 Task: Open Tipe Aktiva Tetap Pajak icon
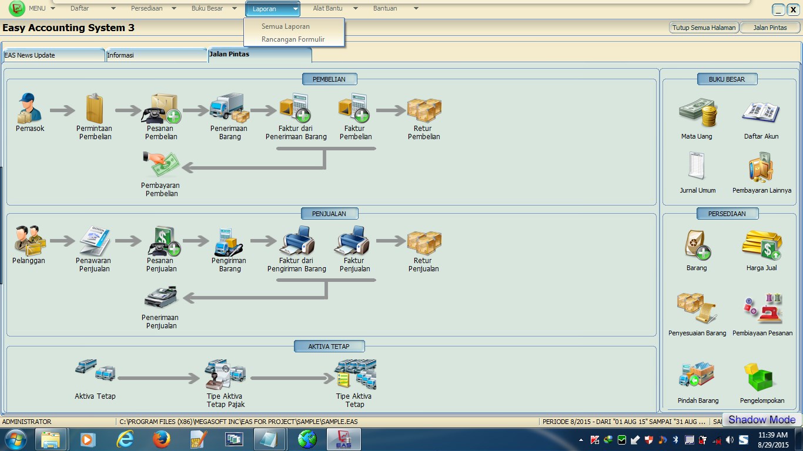coord(225,374)
